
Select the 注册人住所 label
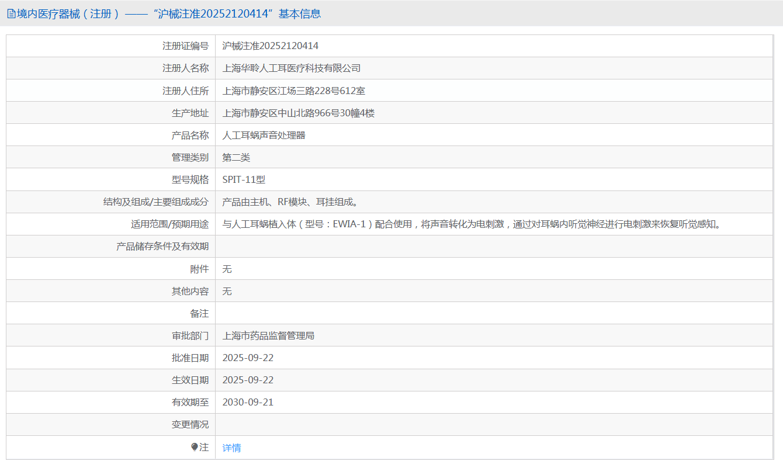click(x=185, y=91)
